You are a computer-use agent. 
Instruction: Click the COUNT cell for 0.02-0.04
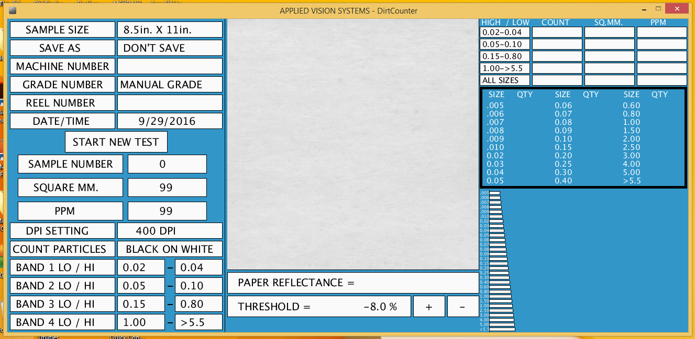(557, 32)
